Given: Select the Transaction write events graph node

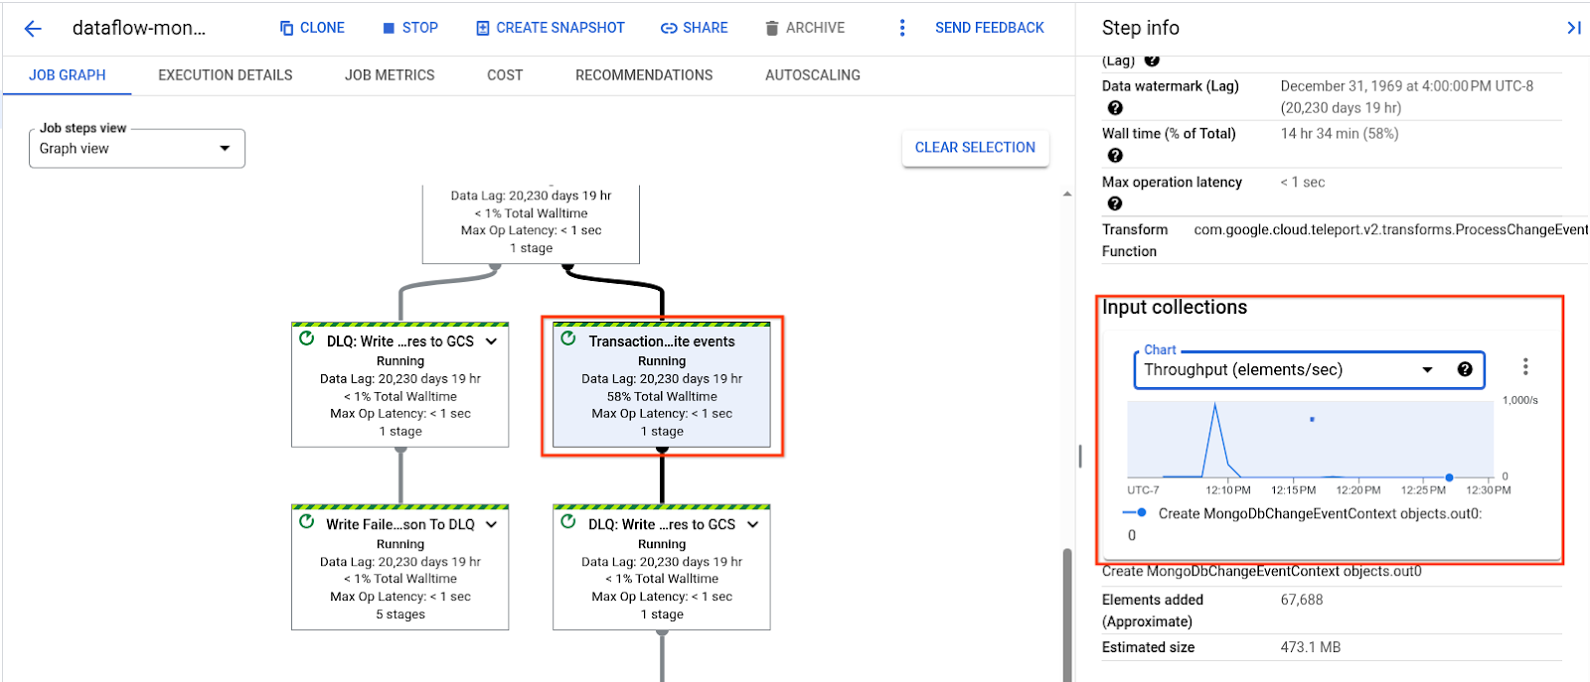Looking at the screenshot, I should click(x=662, y=387).
